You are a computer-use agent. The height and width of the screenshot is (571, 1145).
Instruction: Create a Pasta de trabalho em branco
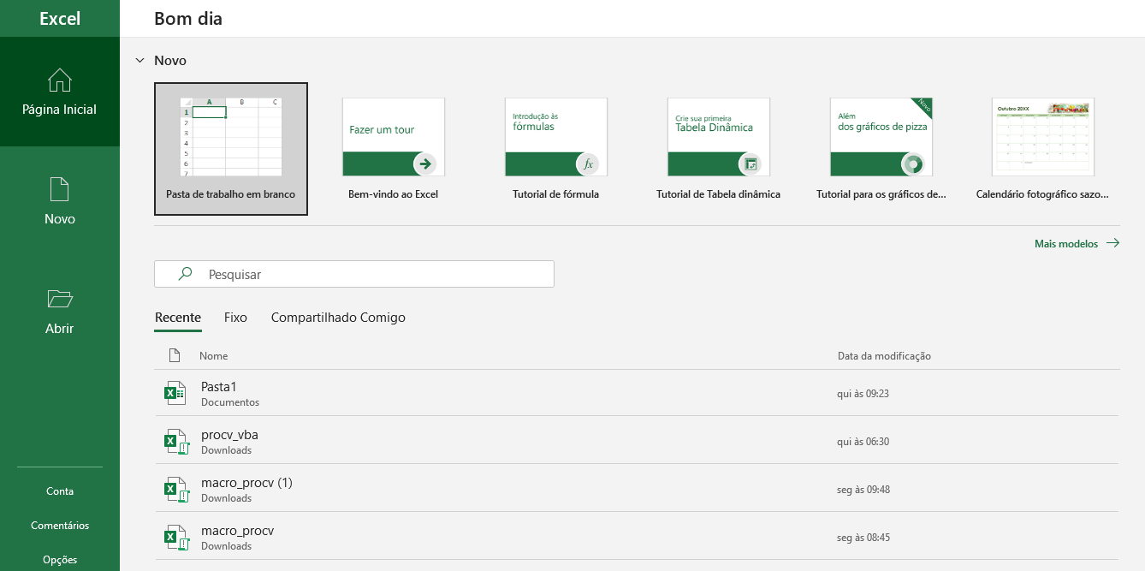(231, 149)
